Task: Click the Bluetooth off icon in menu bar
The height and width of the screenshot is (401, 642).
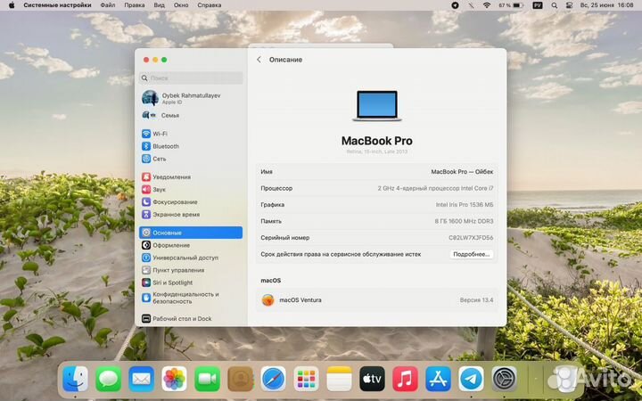Action: [x=471, y=5]
